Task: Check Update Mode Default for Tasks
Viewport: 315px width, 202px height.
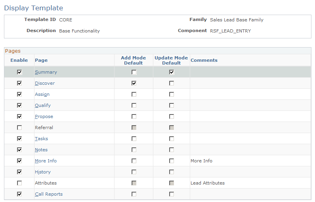Action: [x=172, y=139]
